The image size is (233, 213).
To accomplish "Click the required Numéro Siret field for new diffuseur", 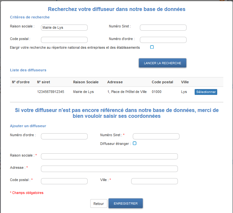I will pos(156,136).
